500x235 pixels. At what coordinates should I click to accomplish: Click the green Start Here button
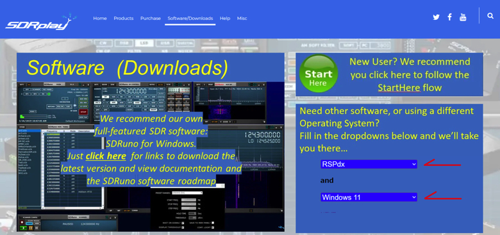[318, 74]
